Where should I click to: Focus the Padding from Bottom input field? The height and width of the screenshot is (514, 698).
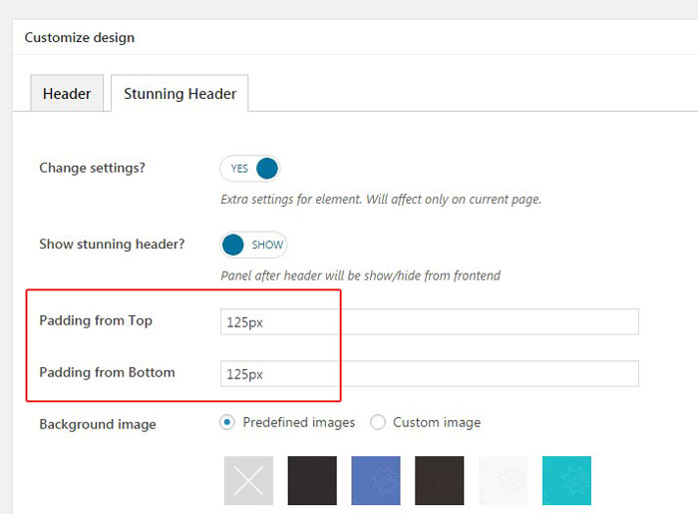coord(429,374)
